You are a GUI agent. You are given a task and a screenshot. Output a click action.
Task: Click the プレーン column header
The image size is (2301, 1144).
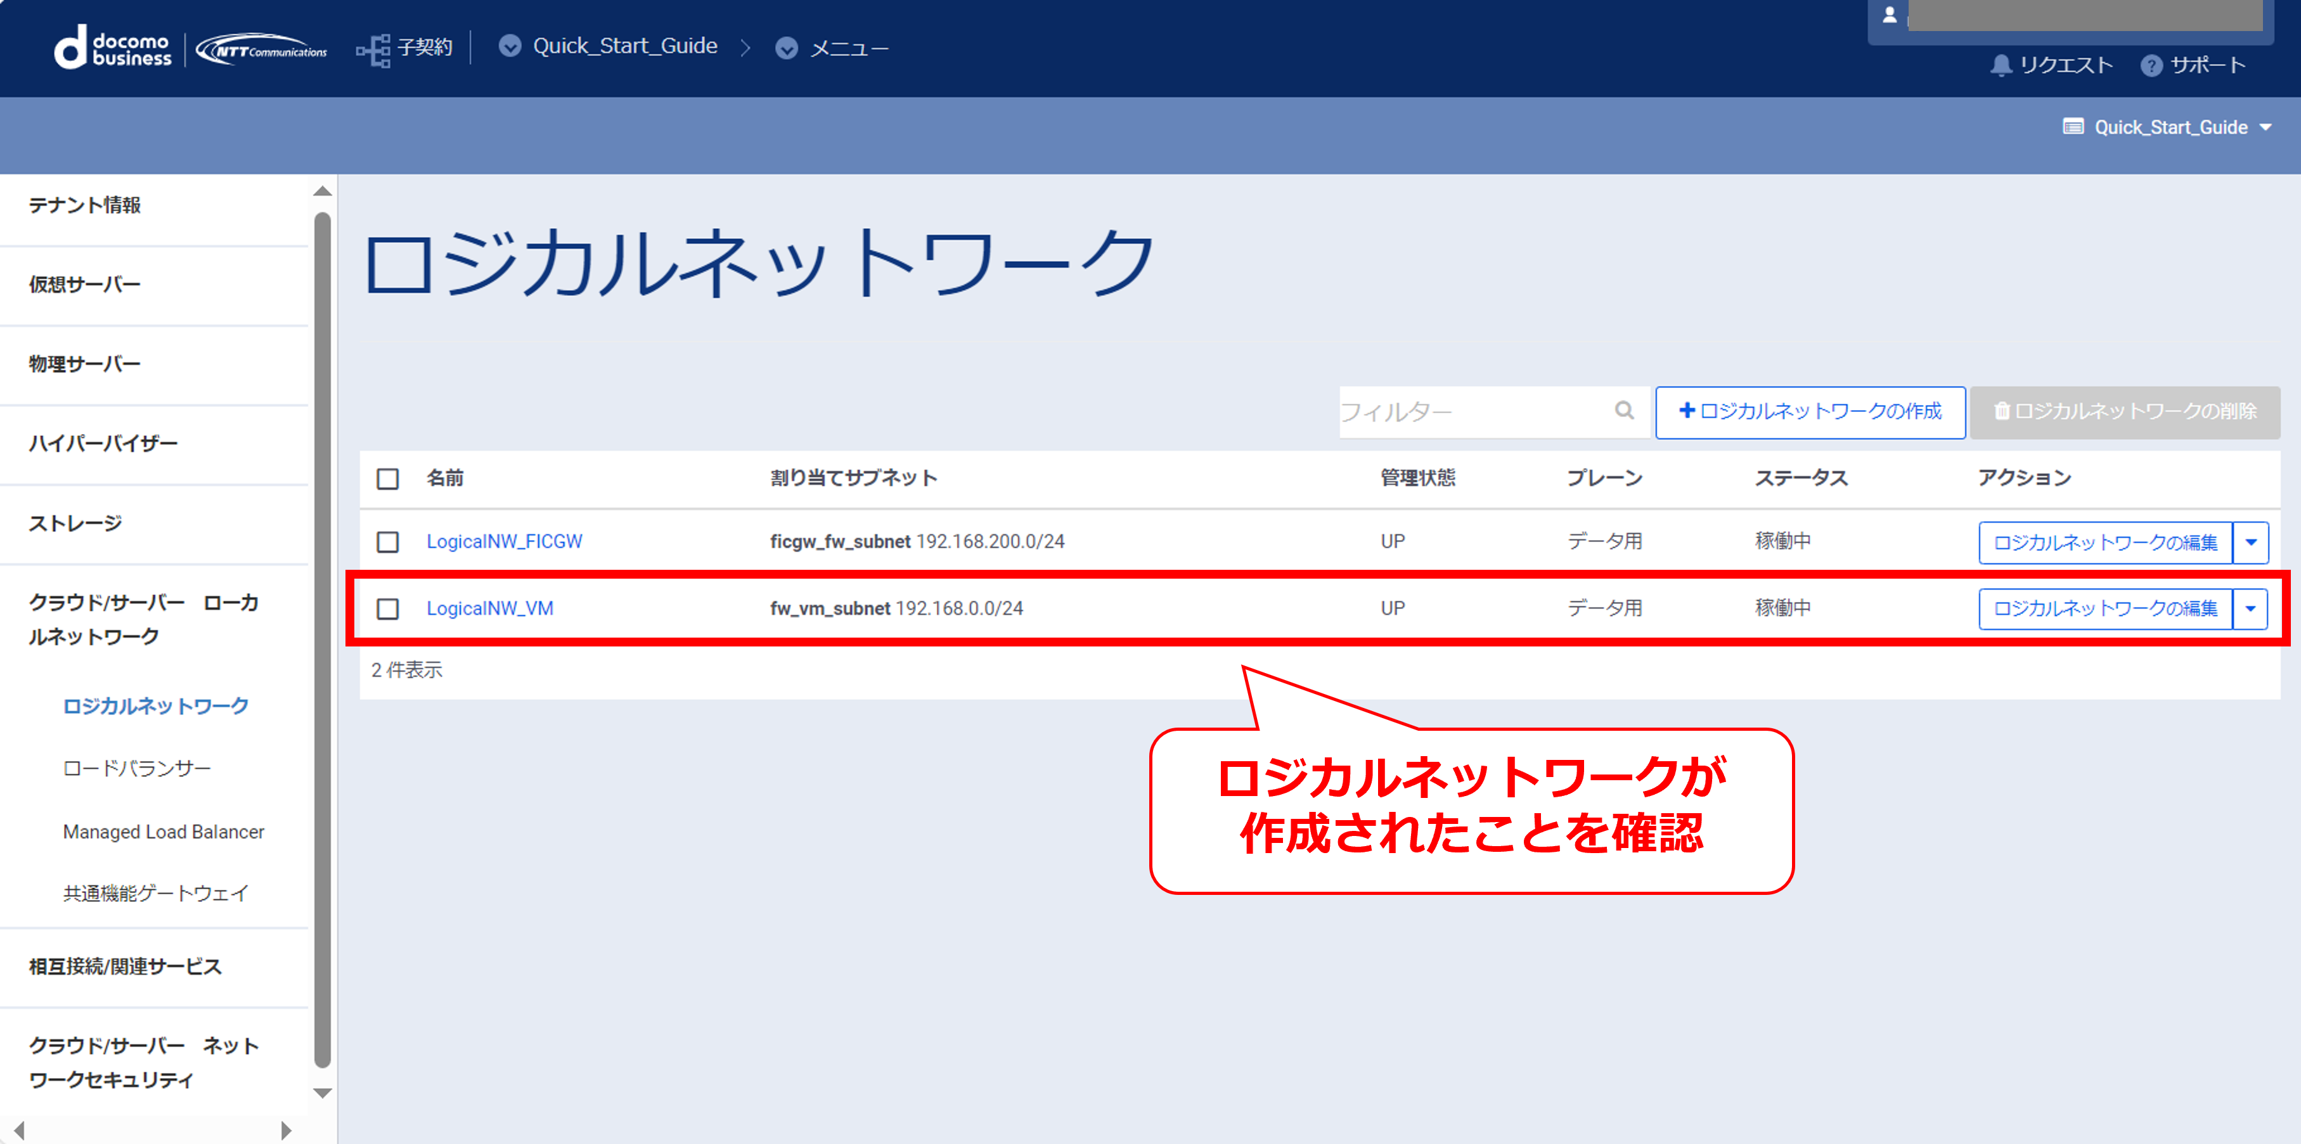pyautogui.click(x=1604, y=479)
